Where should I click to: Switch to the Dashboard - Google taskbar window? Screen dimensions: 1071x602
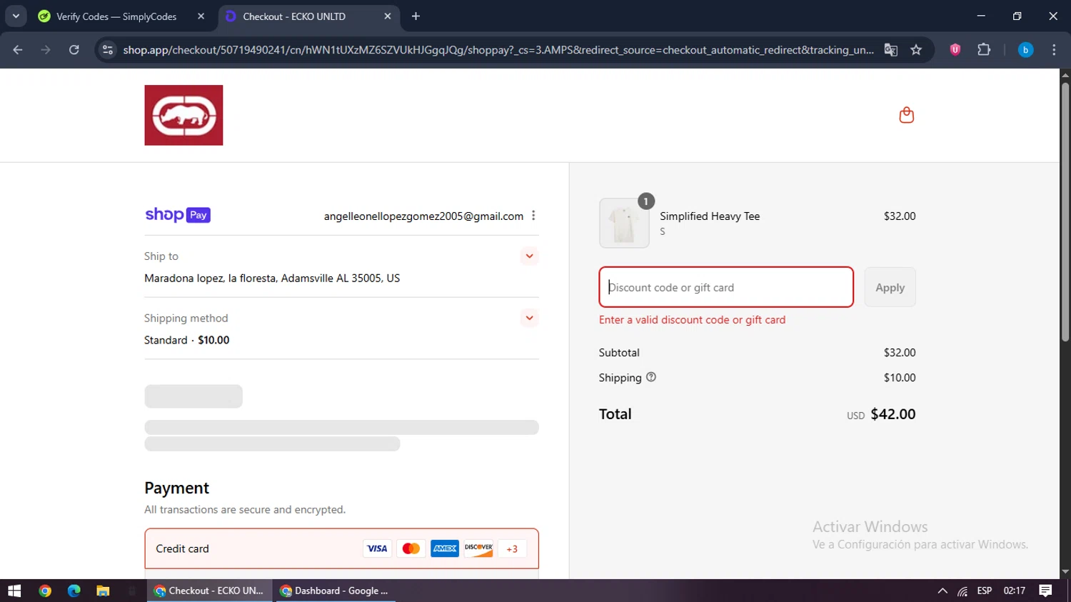click(336, 591)
